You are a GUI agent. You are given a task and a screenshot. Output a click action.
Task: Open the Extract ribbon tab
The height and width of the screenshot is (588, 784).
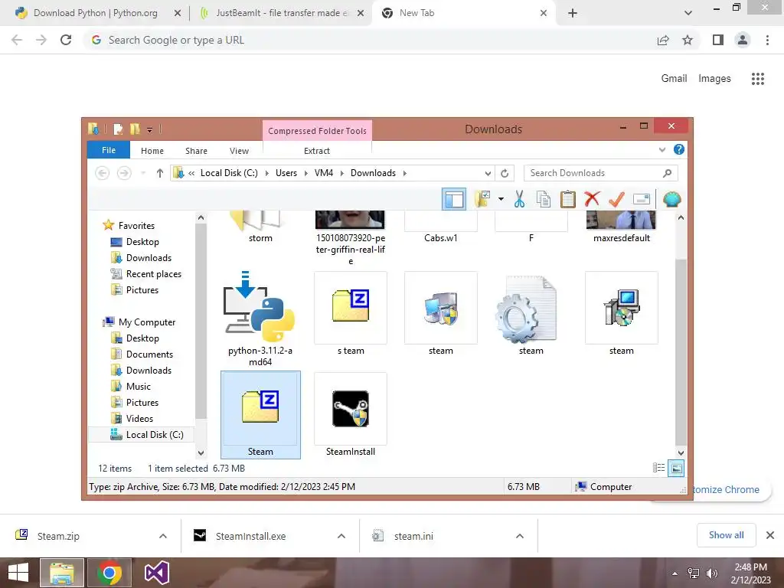[317, 151]
